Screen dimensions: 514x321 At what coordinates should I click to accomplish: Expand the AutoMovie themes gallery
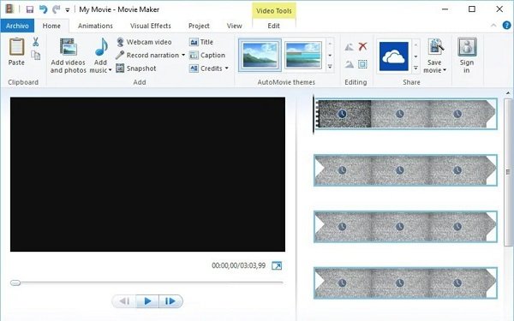pyautogui.click(x=330, y=67)
